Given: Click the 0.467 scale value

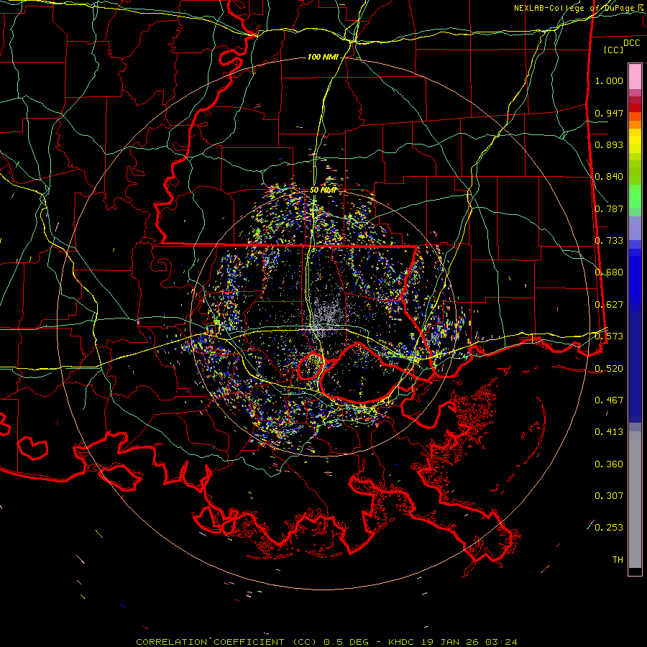Looking at the screenshot, I should (609, 400).
